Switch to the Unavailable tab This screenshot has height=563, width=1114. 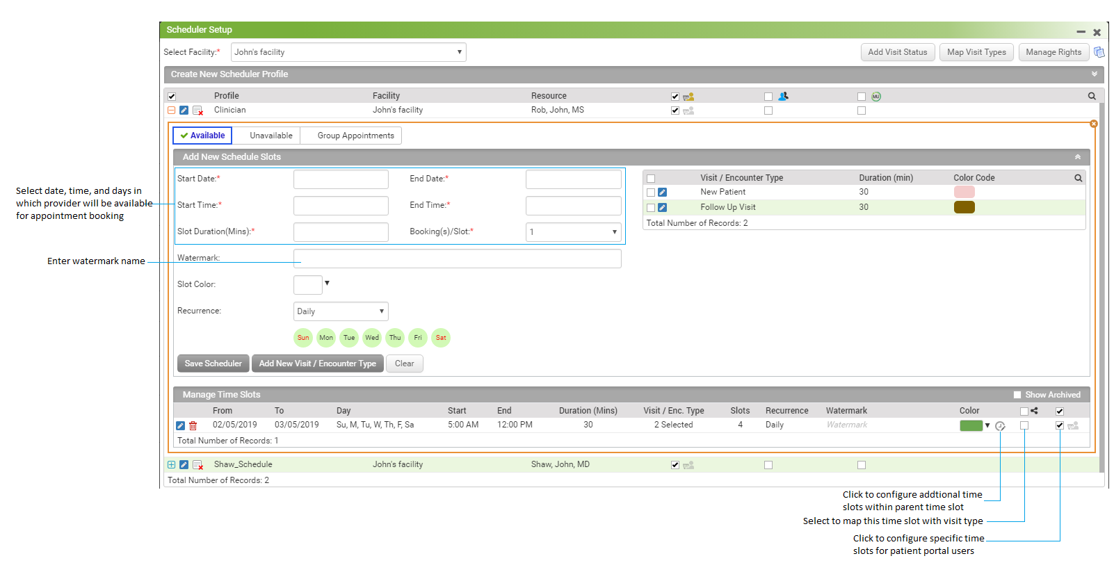(x=271, y=136)
